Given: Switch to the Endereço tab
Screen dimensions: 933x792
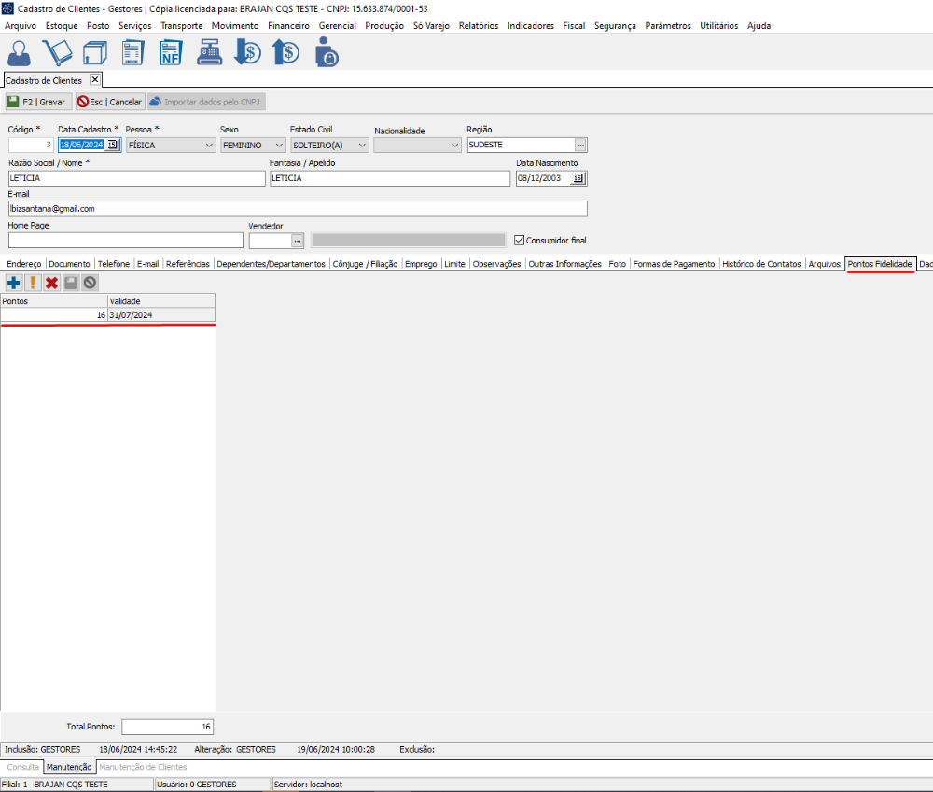Looking at the screenshot, I should [23, 264].
